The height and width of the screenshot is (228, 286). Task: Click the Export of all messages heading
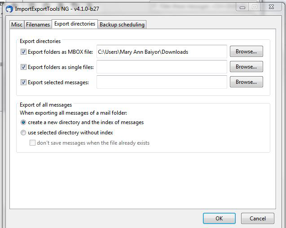[x=46, y=105]
